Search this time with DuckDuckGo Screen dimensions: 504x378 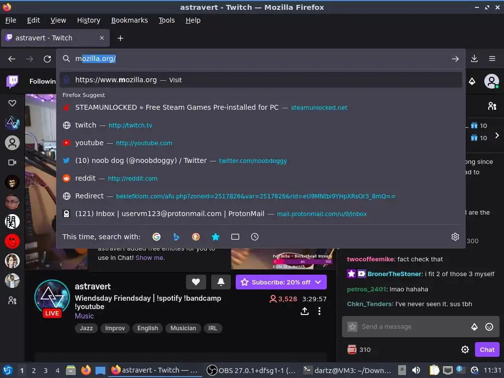[x=196, y=237]
